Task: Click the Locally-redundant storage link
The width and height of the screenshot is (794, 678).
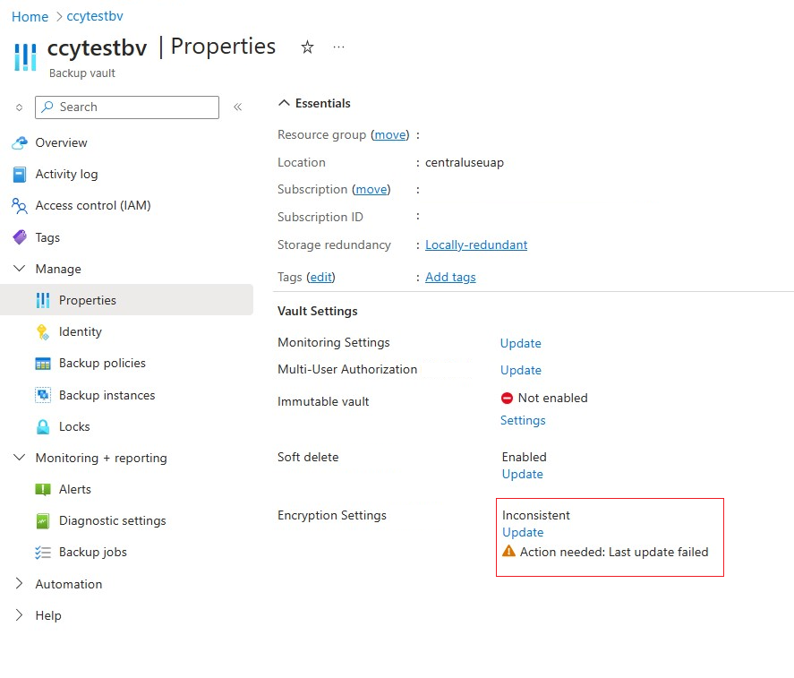Action: tap(476, 245)
